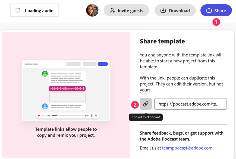Image resolution: width=236 pixels, height=159 pixels.
Task: Copy the template link using the chain icon
Action: click(x=146, y=104)
